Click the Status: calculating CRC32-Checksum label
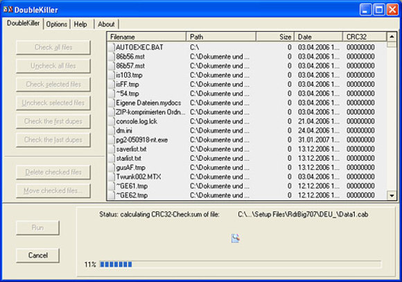 click(159, 214)
